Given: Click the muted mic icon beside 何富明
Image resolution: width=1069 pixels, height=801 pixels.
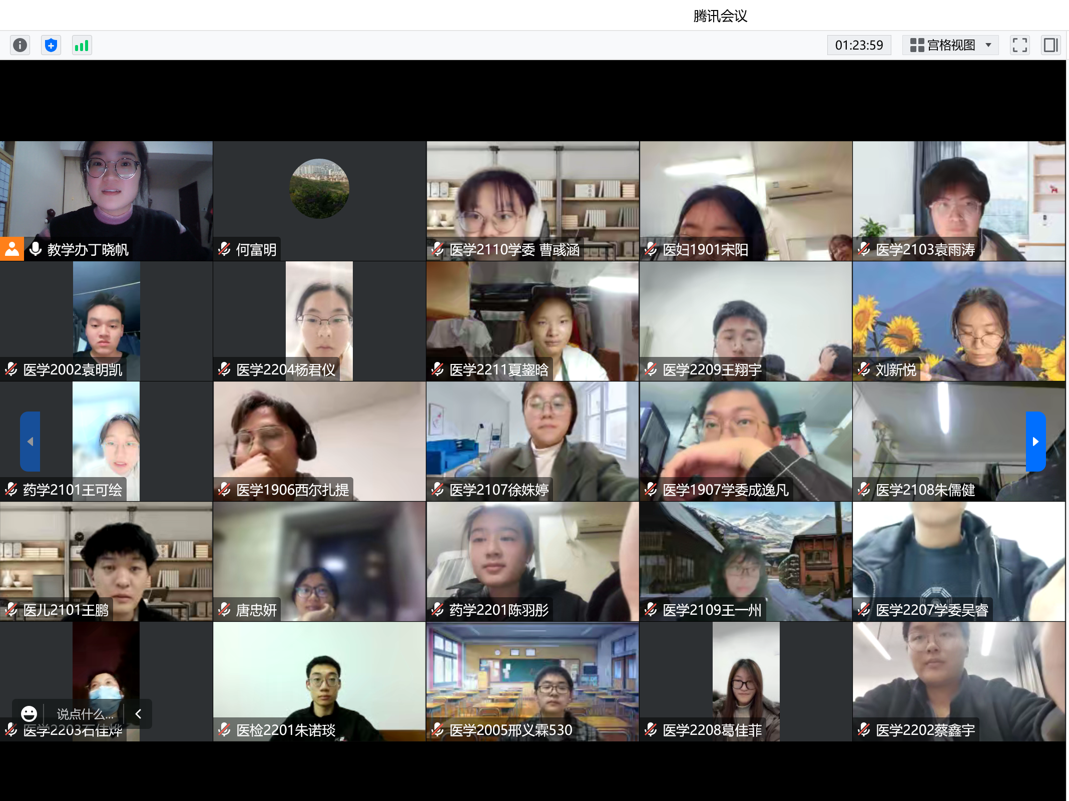Looking at the screenshot, I should pos(224,249).
